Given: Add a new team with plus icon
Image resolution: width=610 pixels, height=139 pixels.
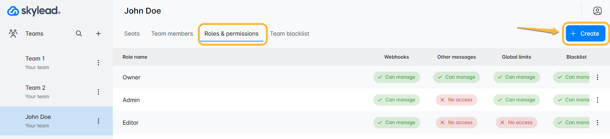Looking at the screenshot, I should pyautogui.click(x=98, y=33).
